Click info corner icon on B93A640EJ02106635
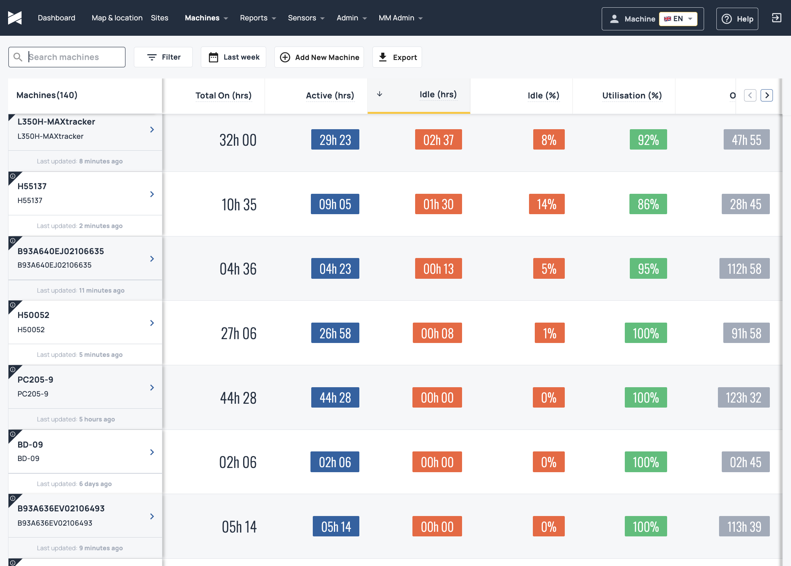Screen dimensions: 791x566 tap(13, 241)
